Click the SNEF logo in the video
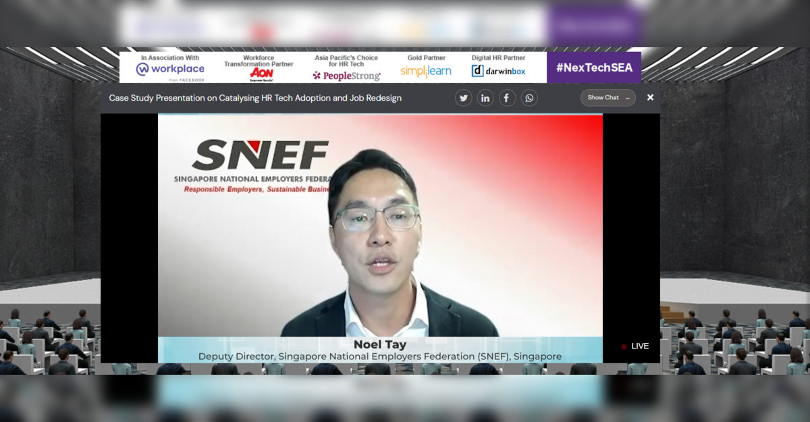Viewport: 810px width, 422px height. click(260, 155)
